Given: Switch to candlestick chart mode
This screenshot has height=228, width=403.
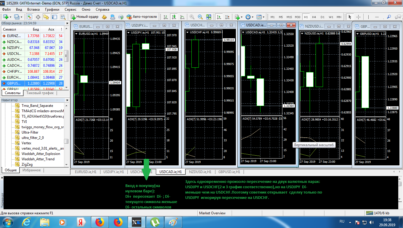Looking at the screenshot, I should tap(174, 17).
